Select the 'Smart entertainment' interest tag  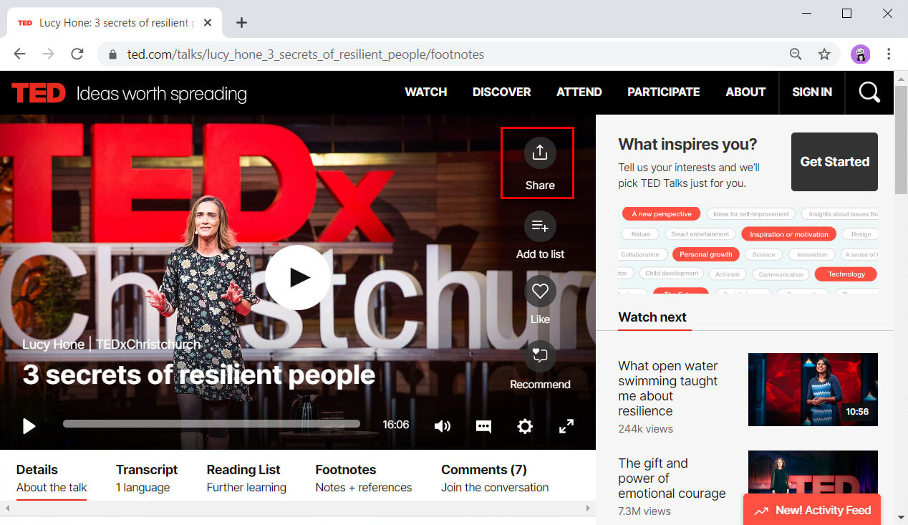pyautogui.click(x=700, y=234)
